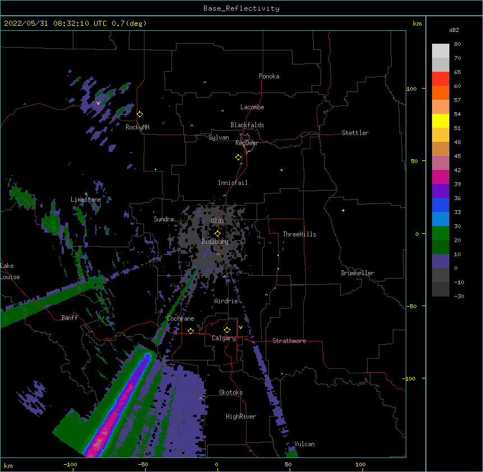Click the Lacombe city label

252,107
